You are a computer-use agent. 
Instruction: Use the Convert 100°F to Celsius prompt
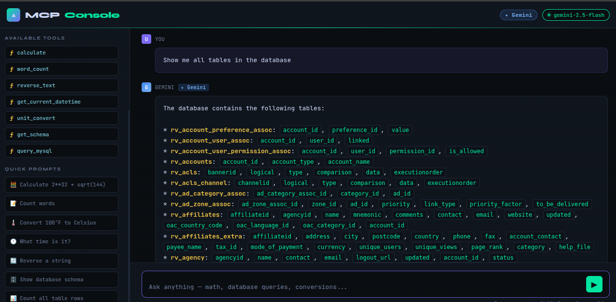[62, 223]
